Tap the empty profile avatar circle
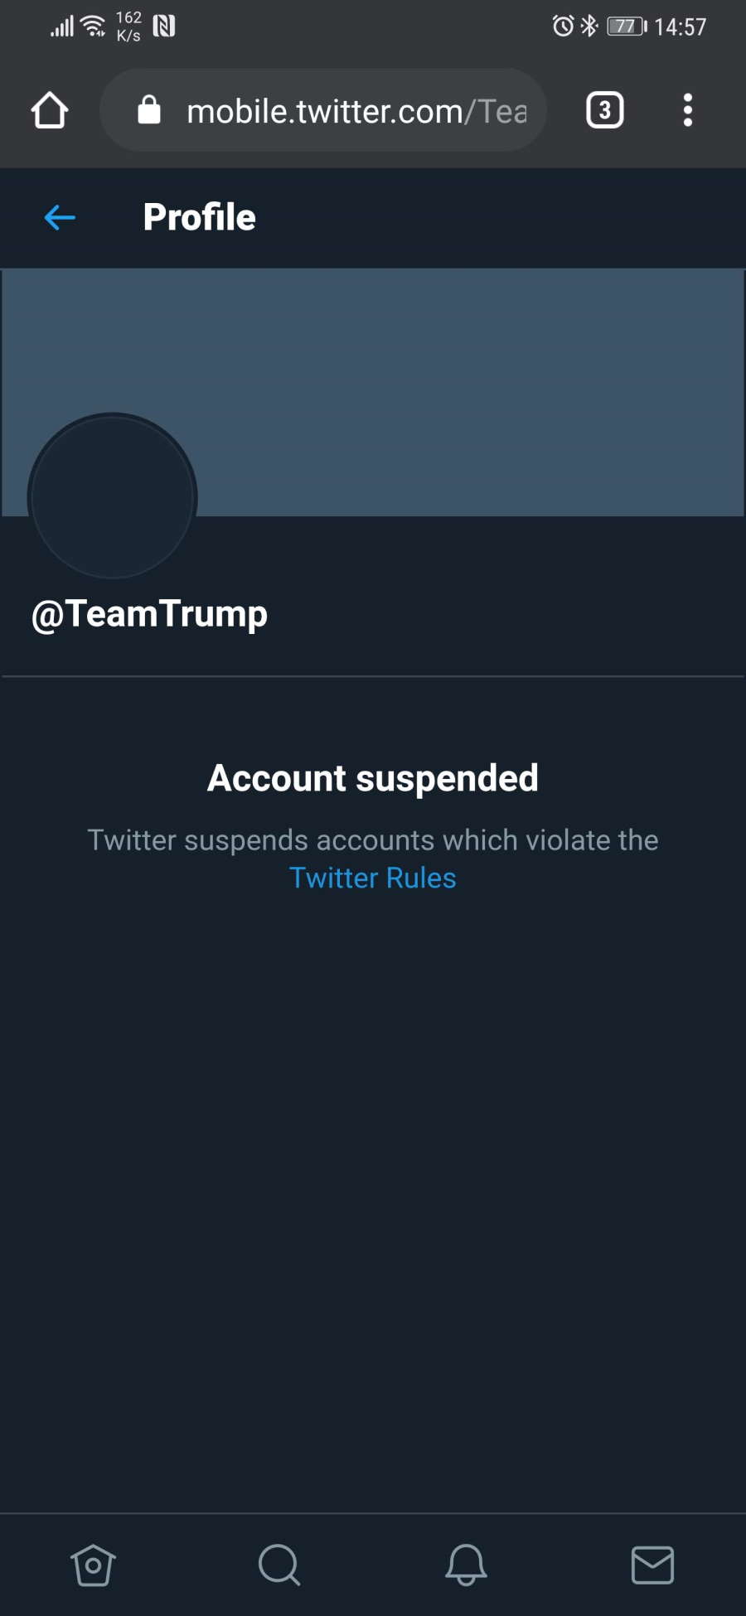Viewport: 746px width, 1616px height. pyautogui.click(x=112, y=497)
